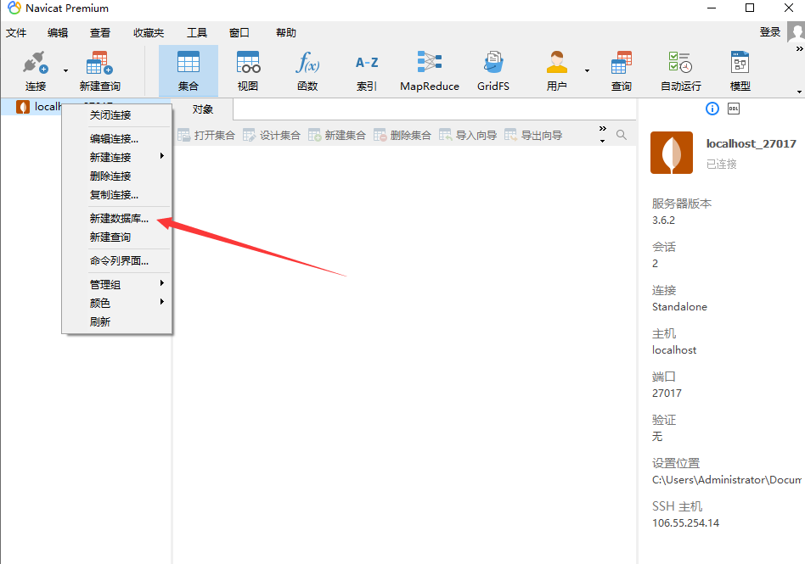Viewport: 805px width, 564px height.
Task: Open the 视图 (Views) icon in the ribbon
Action: coord(249,70)
